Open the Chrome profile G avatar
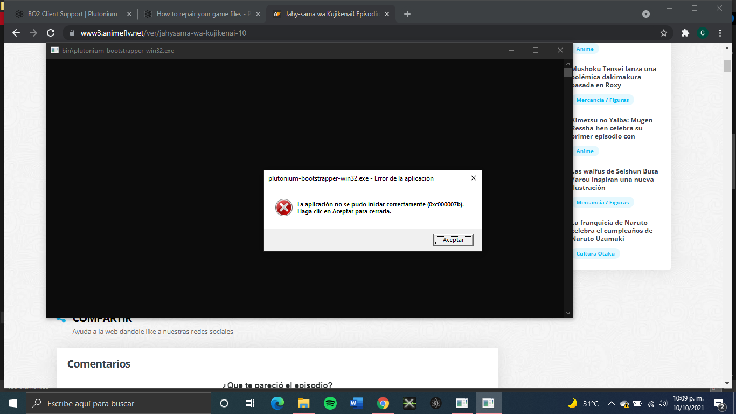736x414 pixels. tap(703, 33)
